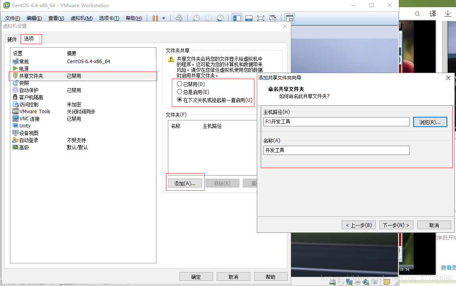Viewport: 456px width, 286px height.
Task: Open the 帮助(H) menu
Action: click(134, 18)
